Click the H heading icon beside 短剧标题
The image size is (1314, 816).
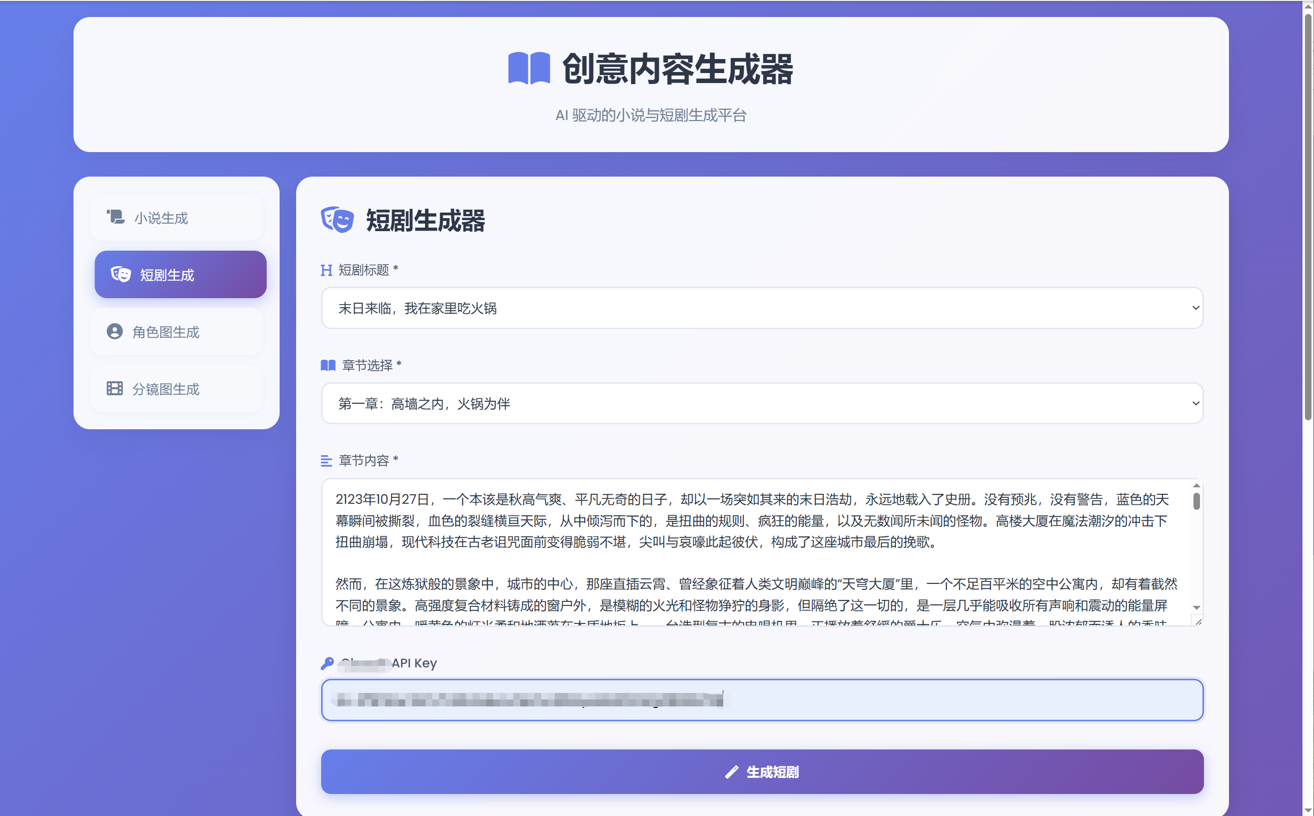coord(326,270)
